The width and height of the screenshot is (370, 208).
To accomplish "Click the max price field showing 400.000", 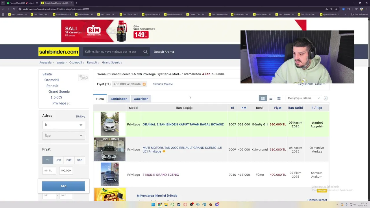I will click(66, 170).
